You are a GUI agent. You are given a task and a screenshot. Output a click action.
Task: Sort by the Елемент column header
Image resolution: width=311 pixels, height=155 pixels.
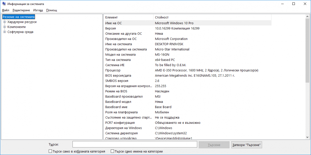point(129,17)
